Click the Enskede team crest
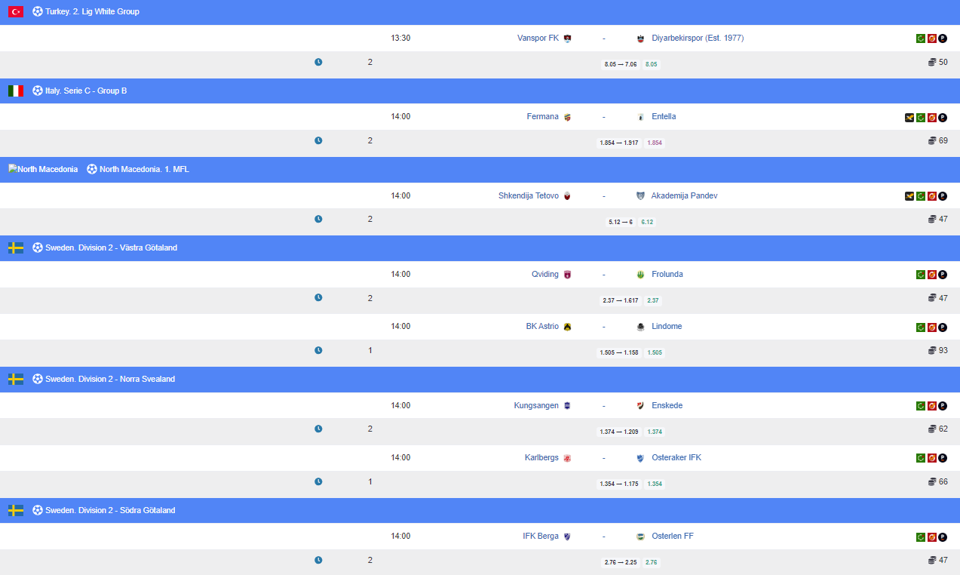 pyautogui.click(x=640, y=406)
